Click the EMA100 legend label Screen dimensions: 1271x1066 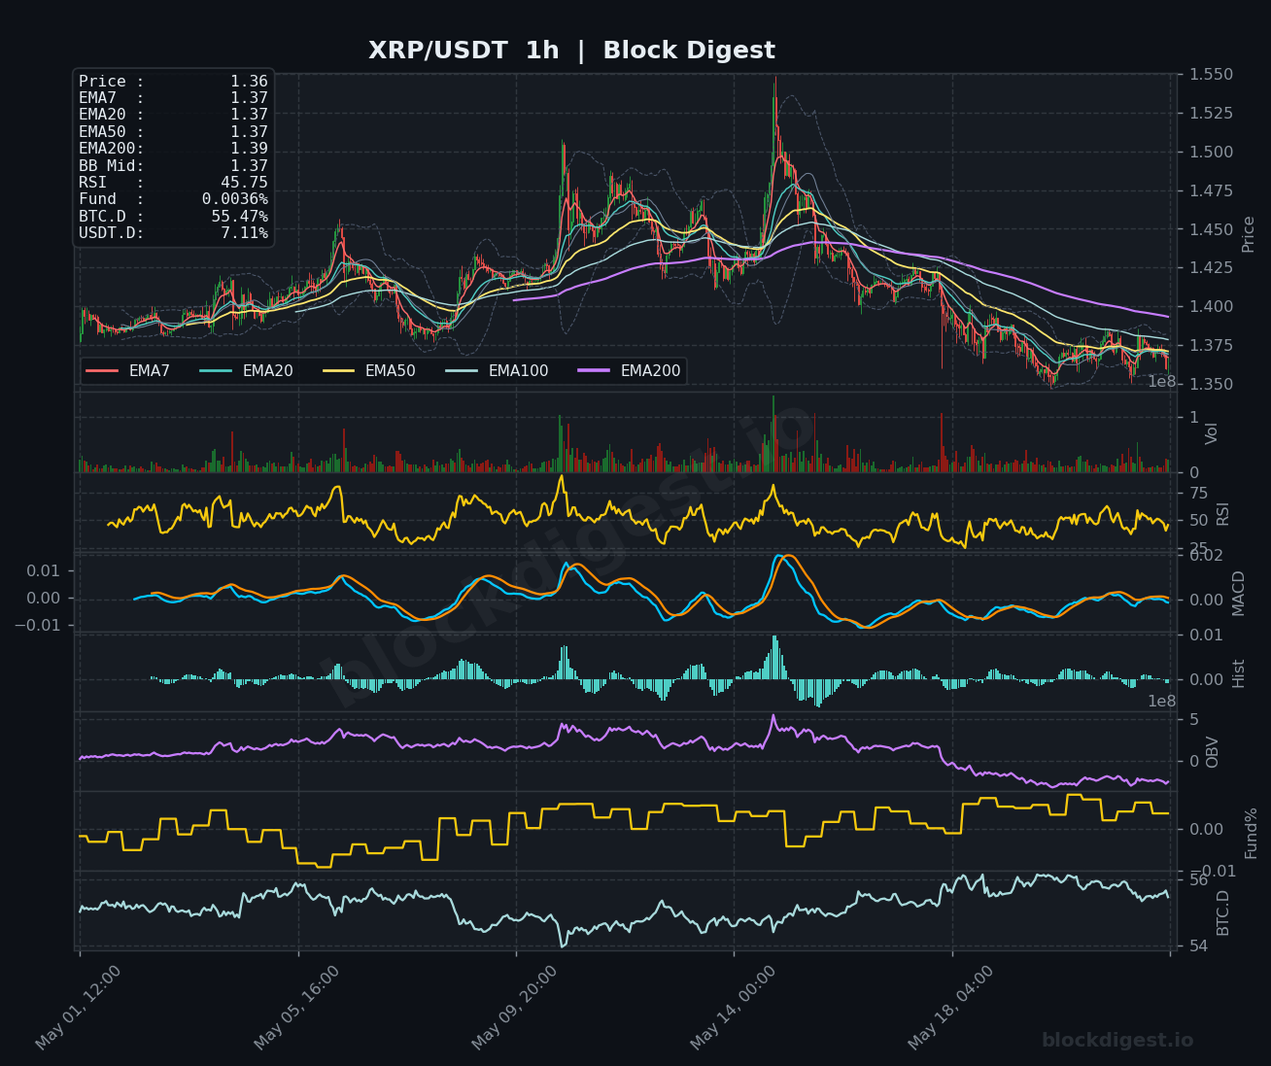click(518, 371)
